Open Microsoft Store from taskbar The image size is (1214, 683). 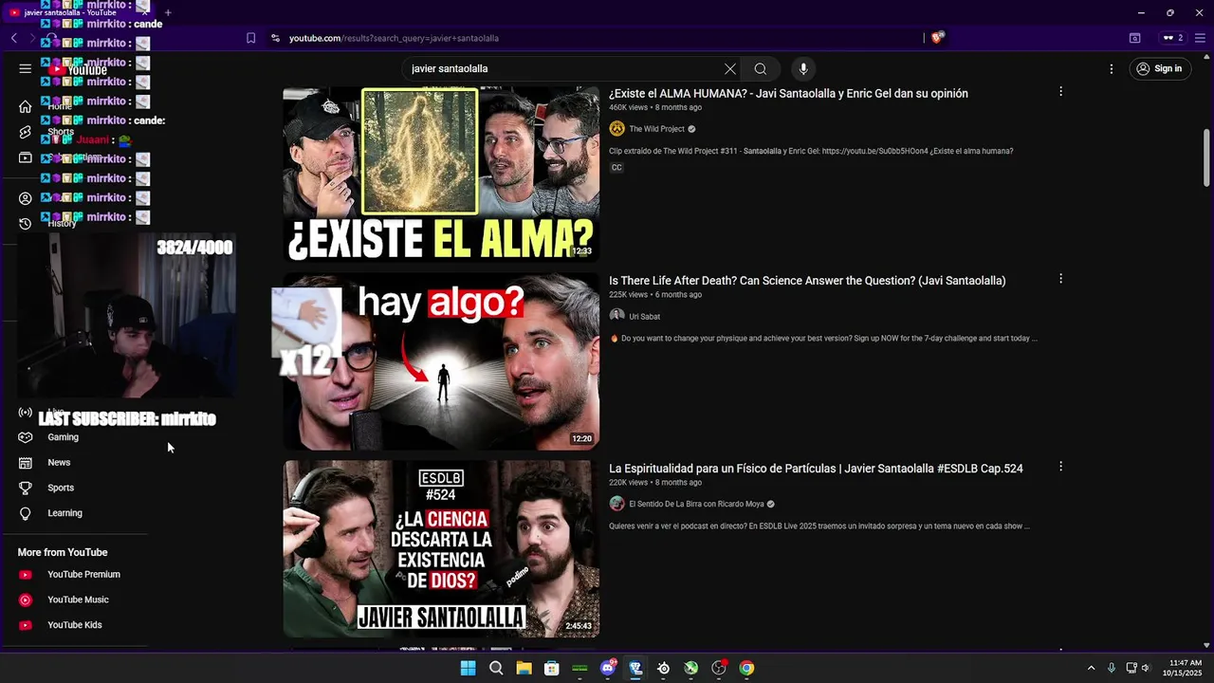pyautogui.click(x=552, y=668)
